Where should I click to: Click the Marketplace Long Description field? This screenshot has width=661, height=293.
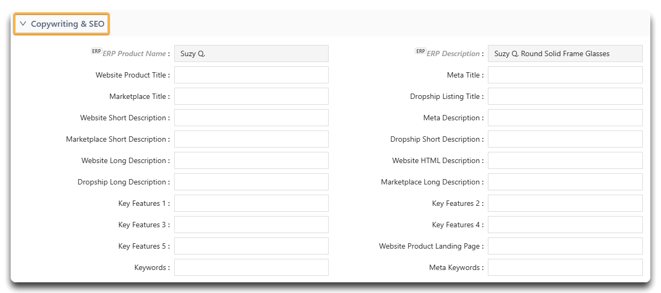point(565,182)
